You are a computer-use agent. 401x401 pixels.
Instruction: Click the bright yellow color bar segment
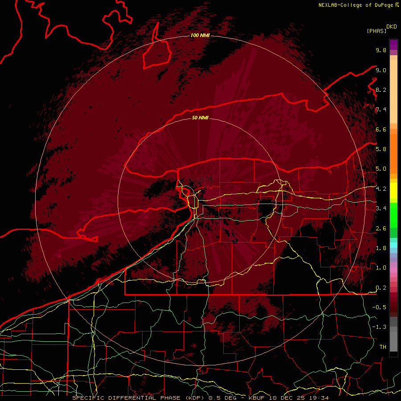393,191
